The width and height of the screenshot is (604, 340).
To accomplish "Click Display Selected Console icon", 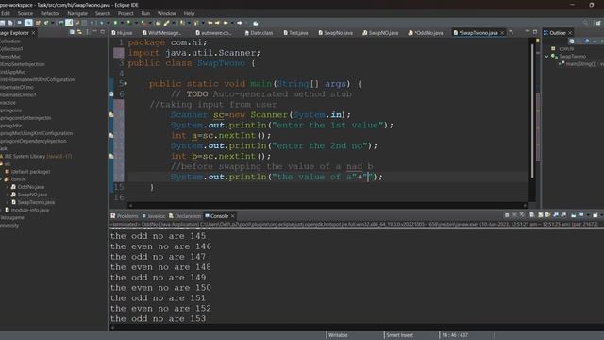I will tap(581, 215).
